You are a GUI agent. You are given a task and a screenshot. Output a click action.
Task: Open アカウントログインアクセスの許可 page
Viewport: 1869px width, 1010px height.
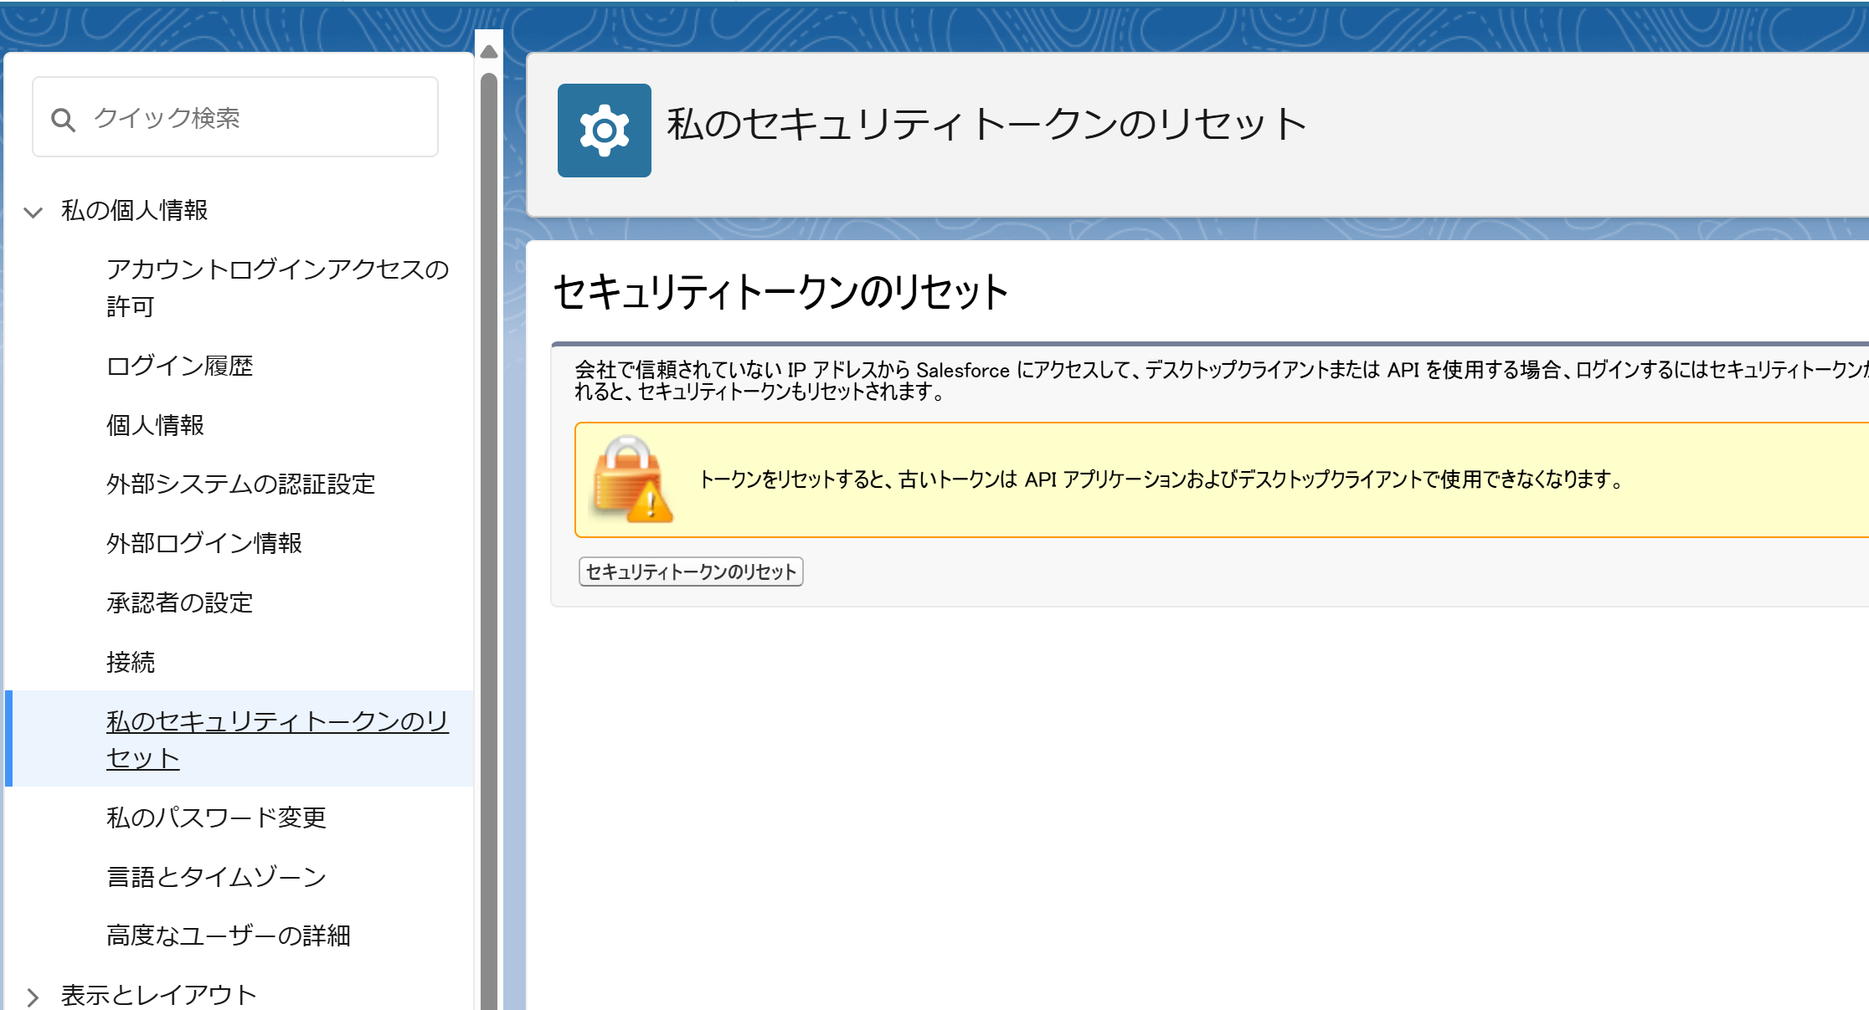277,287
